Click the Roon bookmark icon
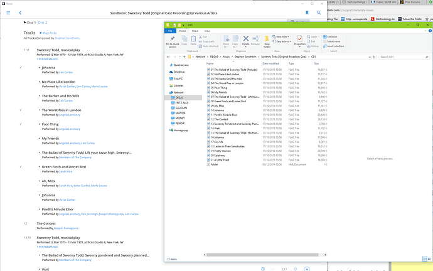The image size is (433, 271). click(x=307, y=13)
